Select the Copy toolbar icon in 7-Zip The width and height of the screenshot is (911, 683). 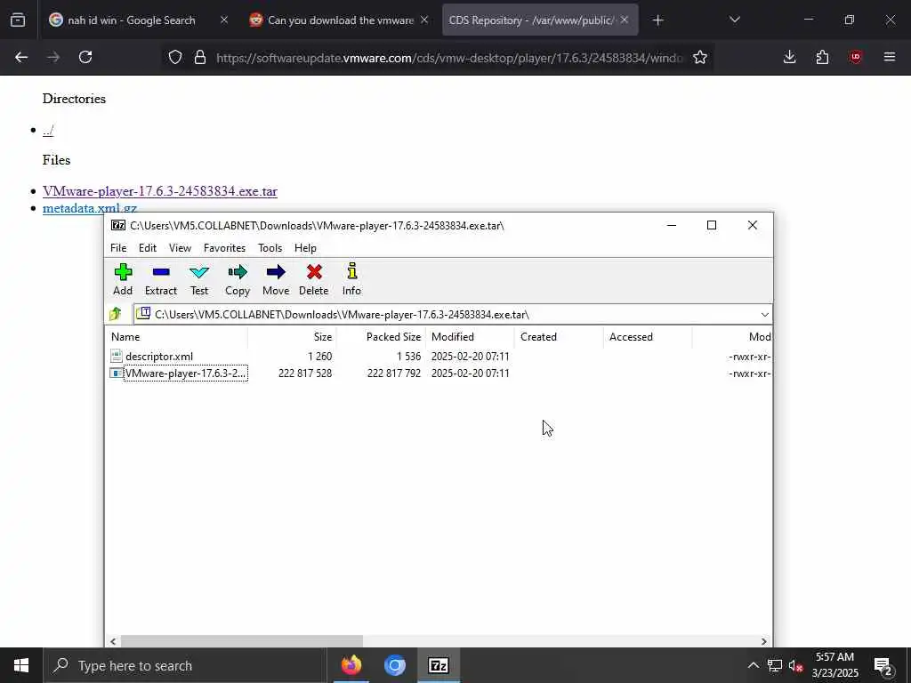(237, 279)
